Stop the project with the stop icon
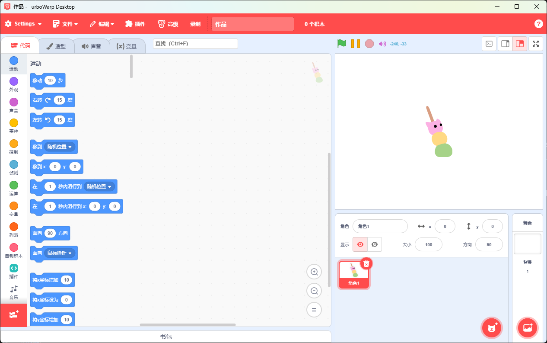Image resolution: width=547 pixels, height=343 pixels. pos(369,43)
